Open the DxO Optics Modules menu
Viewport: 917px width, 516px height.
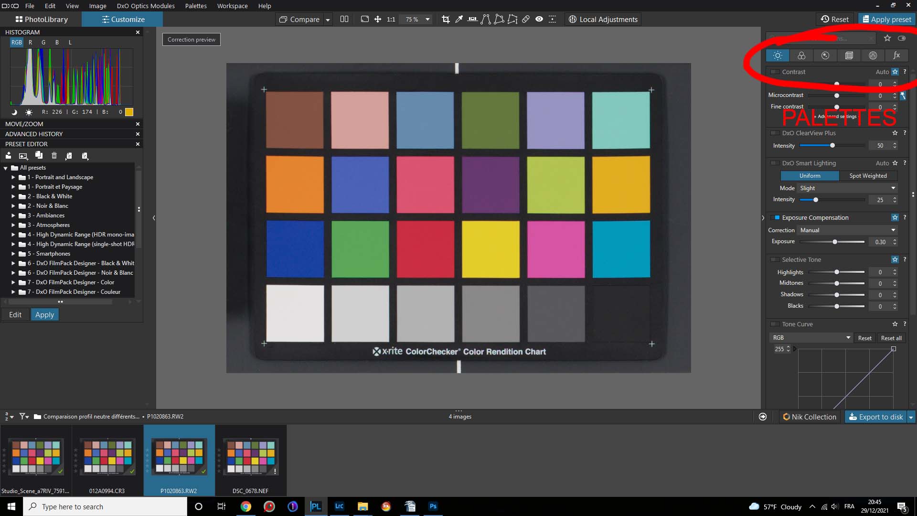click(146, 6)
